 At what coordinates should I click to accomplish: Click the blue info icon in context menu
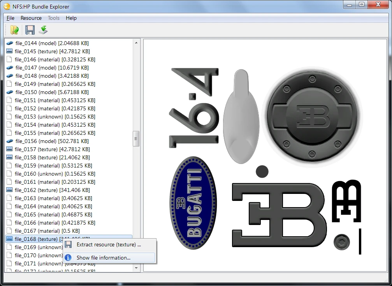pyautogui.click(x=68, y=258)
